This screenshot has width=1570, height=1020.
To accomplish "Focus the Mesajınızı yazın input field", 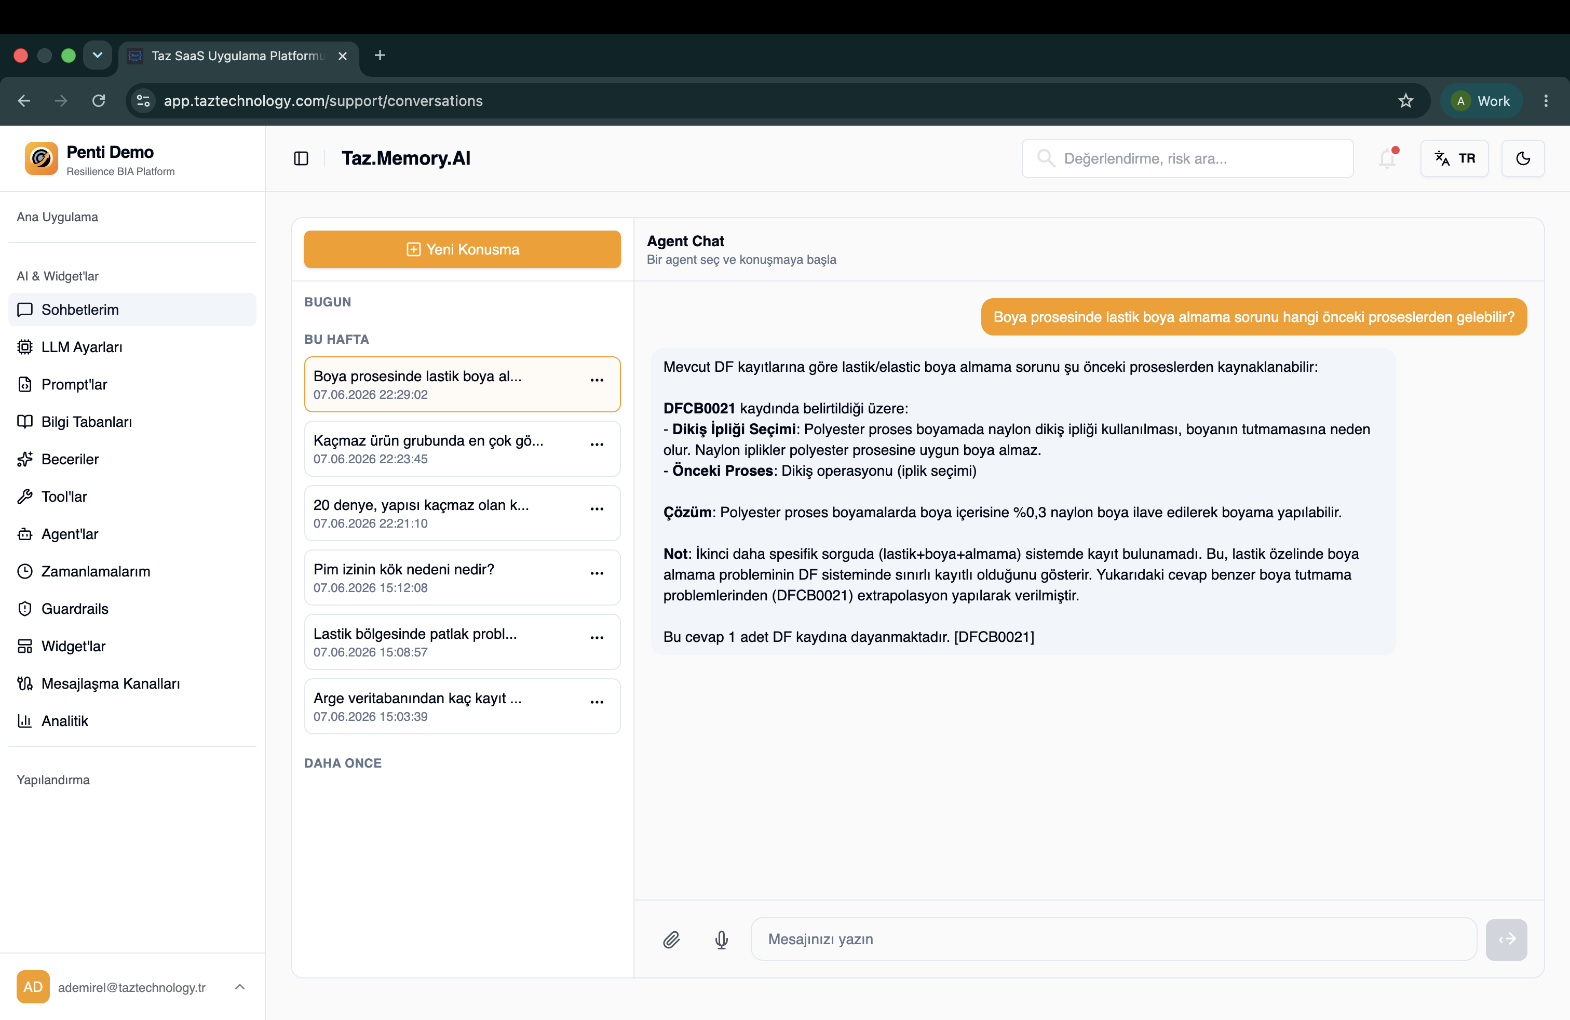I will click(x=1114, y=939).
